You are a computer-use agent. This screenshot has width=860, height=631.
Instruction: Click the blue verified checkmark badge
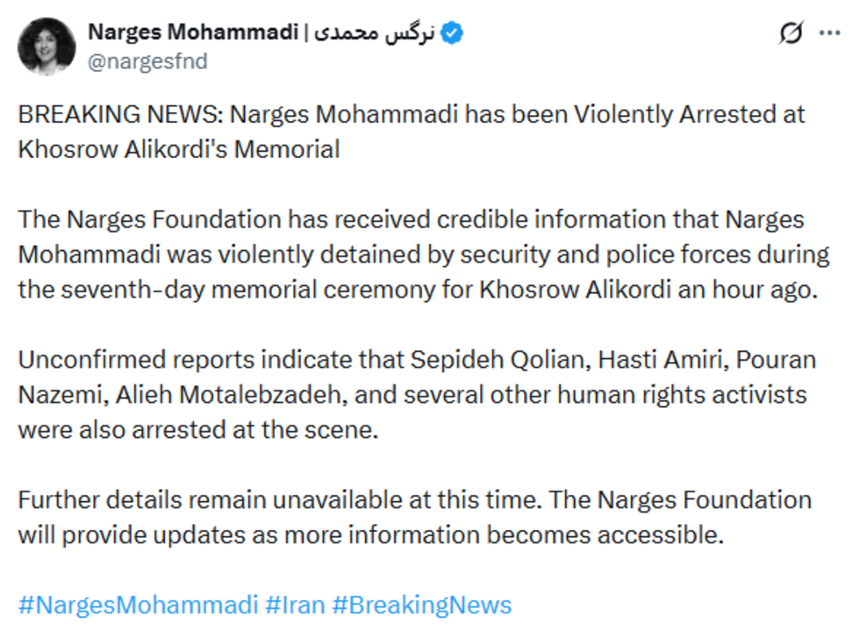(x=453, y=34)
